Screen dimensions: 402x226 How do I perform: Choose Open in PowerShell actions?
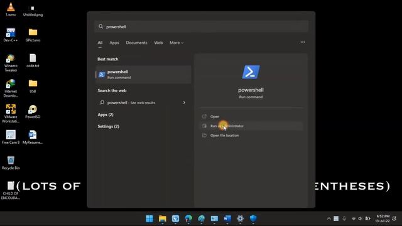click(x=251, y=117)
